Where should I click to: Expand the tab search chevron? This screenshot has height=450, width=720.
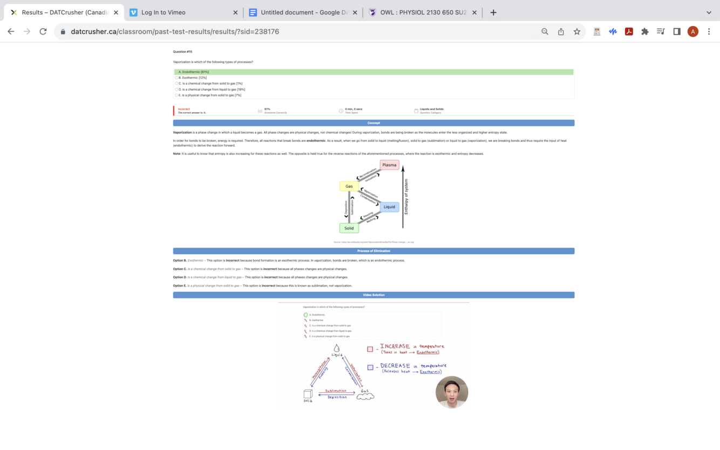pos(709,12)
